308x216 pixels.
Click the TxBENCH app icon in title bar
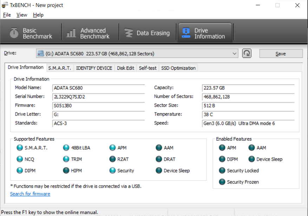pos(5,5)
